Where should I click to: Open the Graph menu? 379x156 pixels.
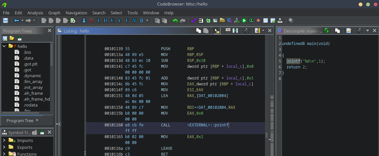pyautogui.click(x=54, y=13)
